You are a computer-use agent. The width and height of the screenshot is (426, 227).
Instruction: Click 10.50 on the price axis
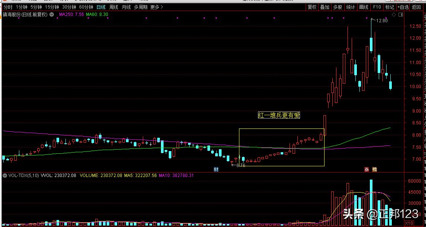[x=415, y=75]
